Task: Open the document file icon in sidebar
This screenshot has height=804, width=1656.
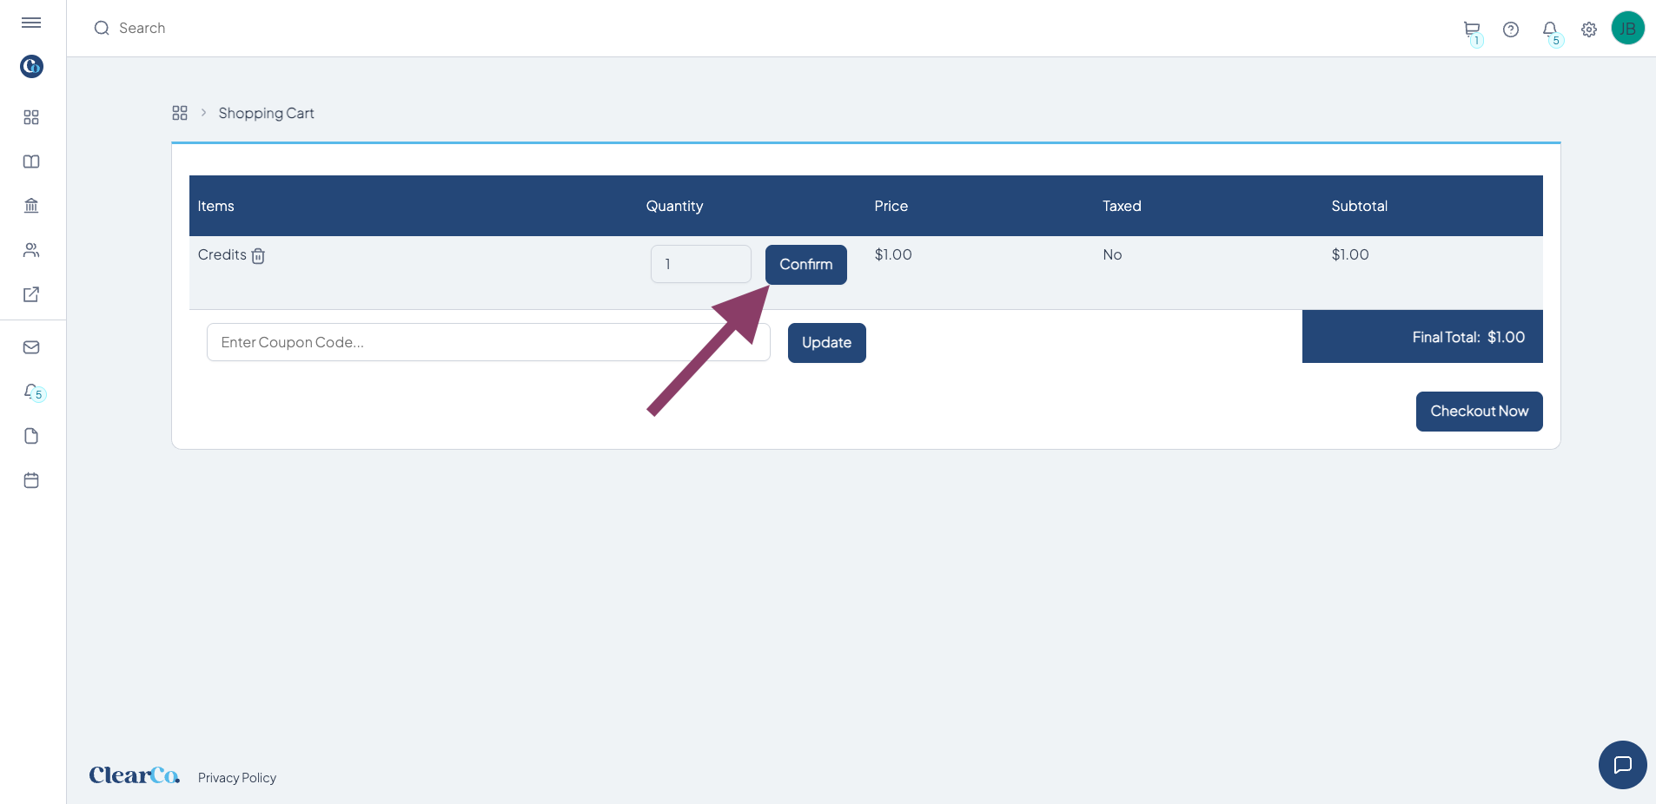Action: [31, 436]
